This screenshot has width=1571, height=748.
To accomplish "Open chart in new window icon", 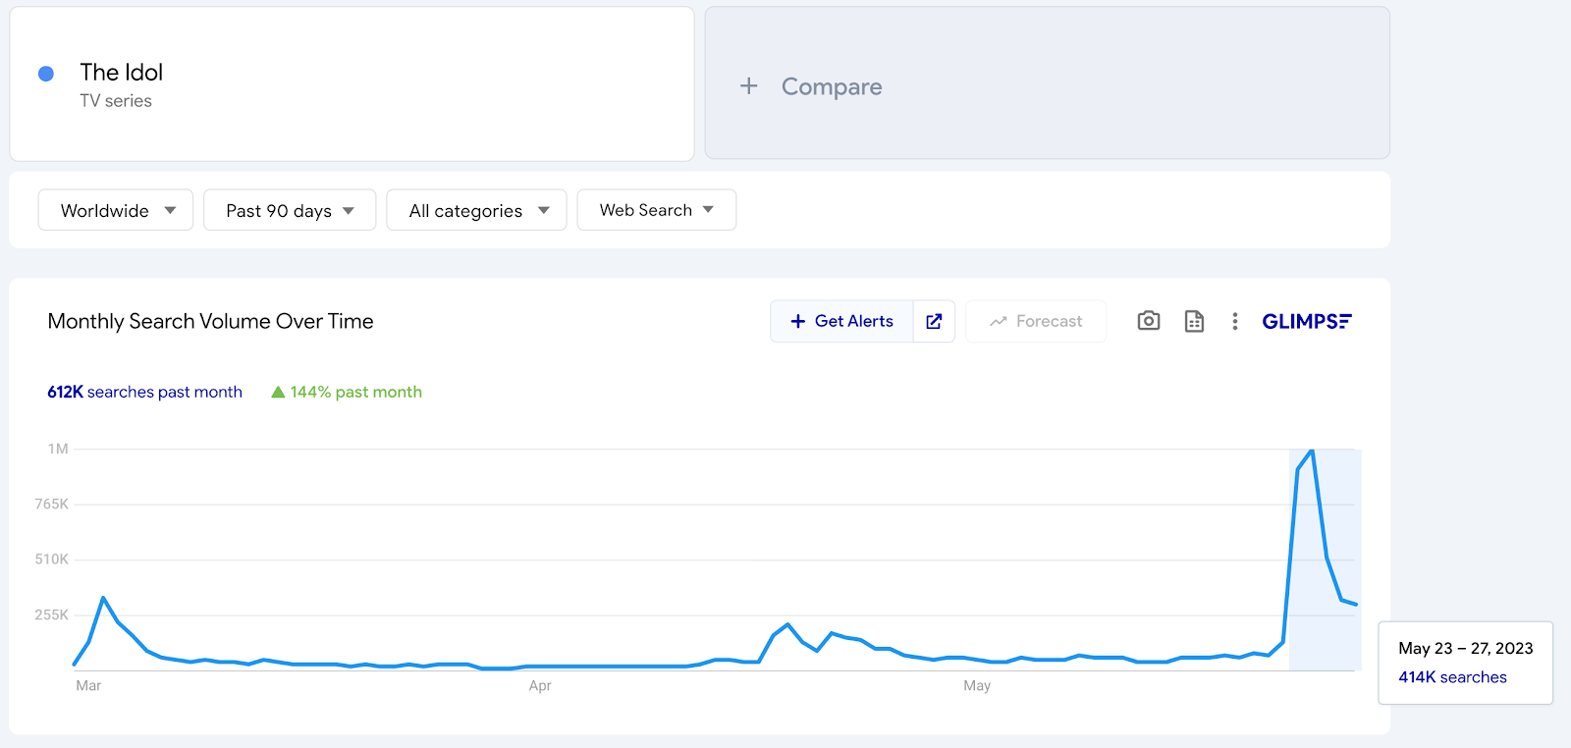I will coord(934,321).
